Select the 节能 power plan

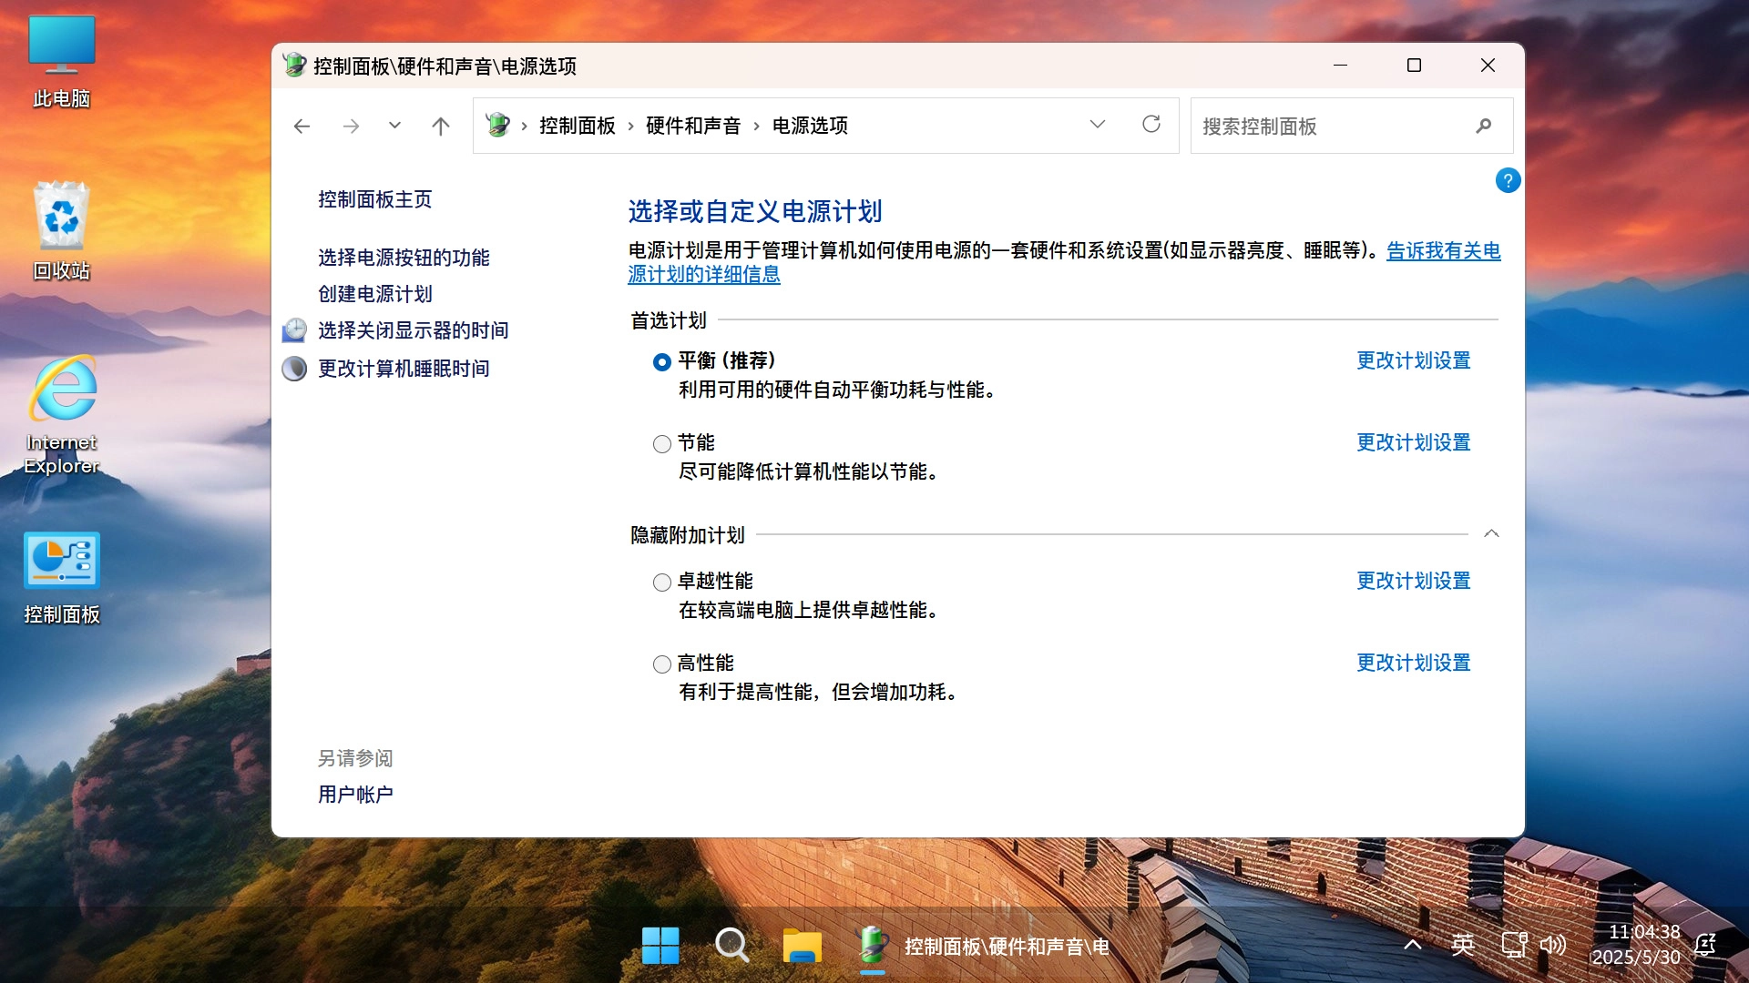pos(662,443)
